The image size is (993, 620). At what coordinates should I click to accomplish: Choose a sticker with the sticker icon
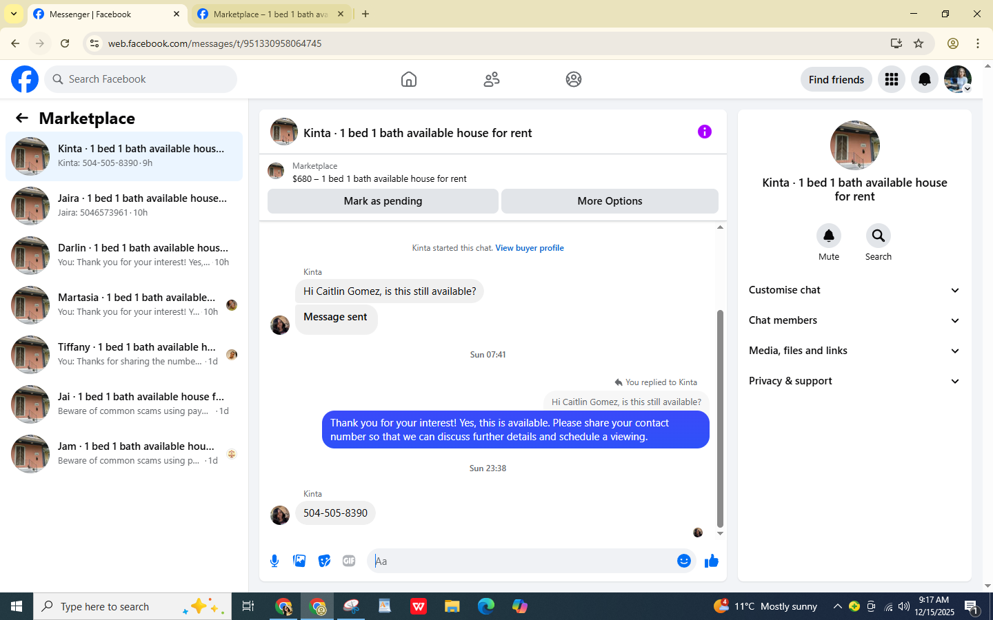coord(324,561)
